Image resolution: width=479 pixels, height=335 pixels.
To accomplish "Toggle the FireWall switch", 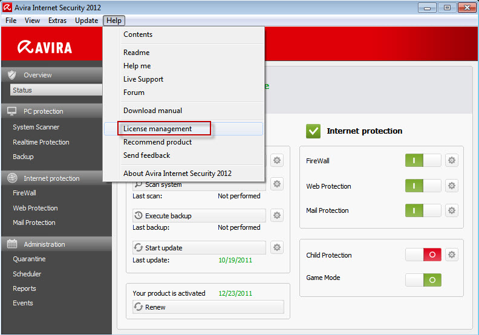I will coord(423,160).
